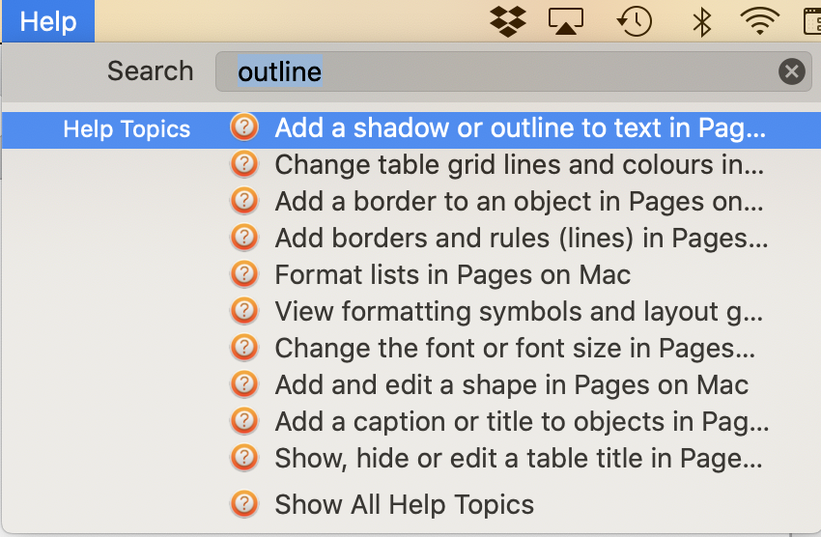Viewport: 821px width, 537px height.
Task: Clear the help search field
Action: click(x=791, y=71)
